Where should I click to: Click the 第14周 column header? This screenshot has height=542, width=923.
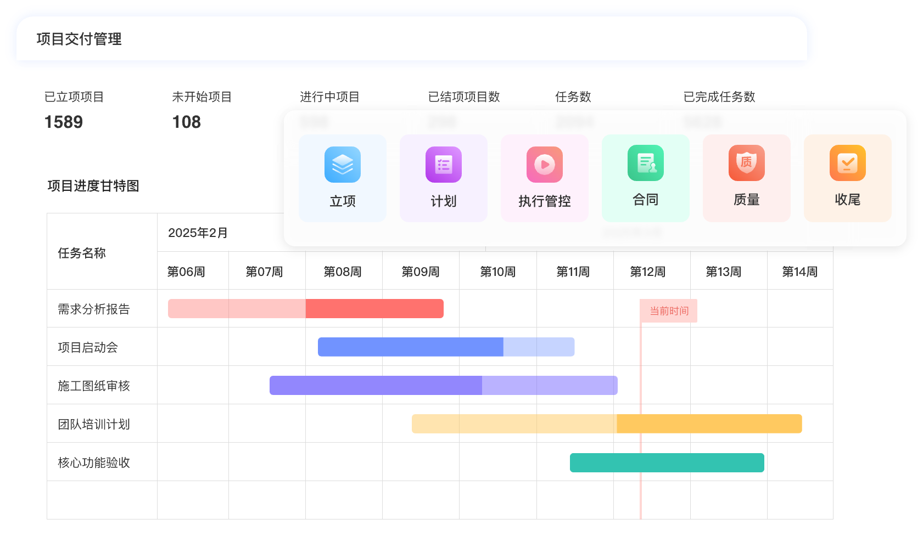click(x=799, y=272)
